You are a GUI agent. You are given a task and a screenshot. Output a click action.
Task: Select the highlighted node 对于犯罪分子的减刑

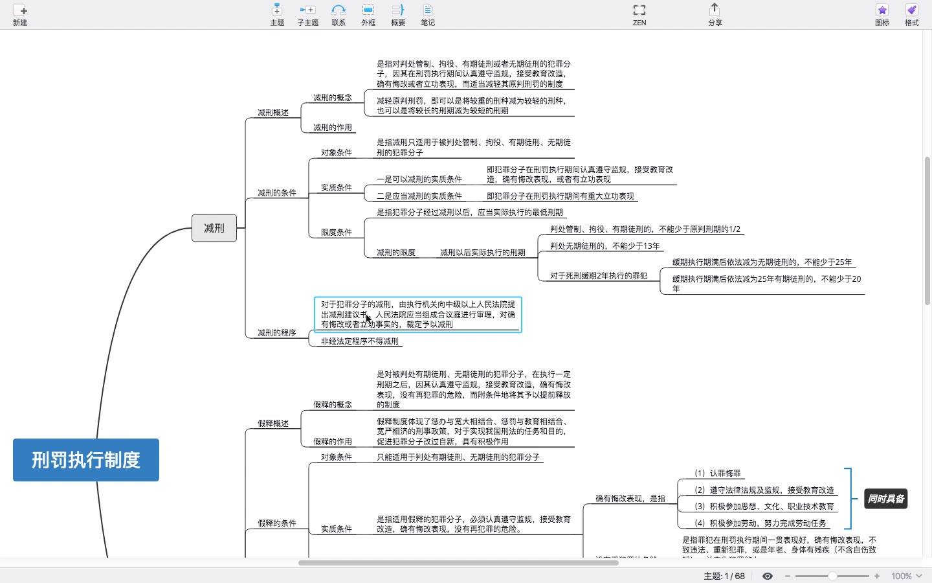pos(418,314)
